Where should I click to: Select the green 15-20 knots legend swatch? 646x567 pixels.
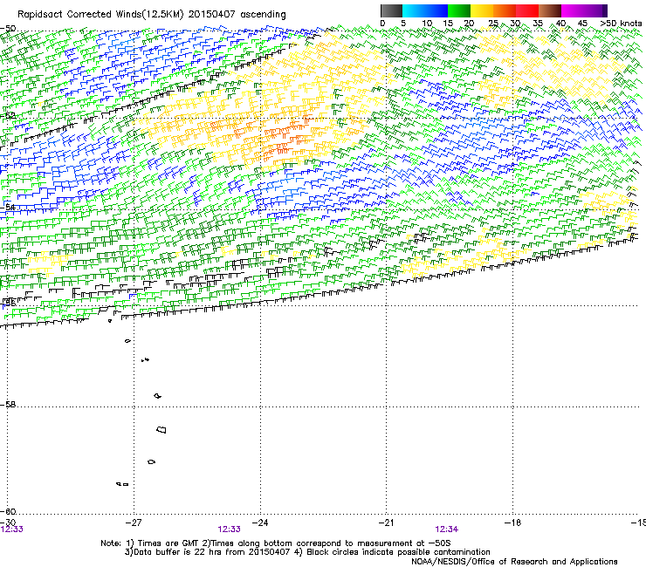pos(459,10)
